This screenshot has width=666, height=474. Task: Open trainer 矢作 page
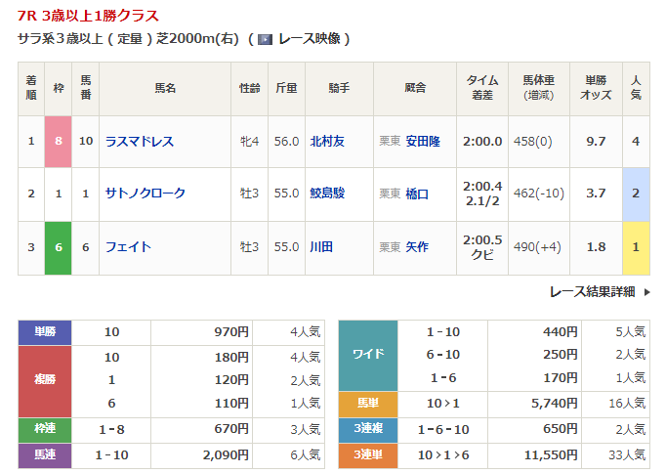417,246
